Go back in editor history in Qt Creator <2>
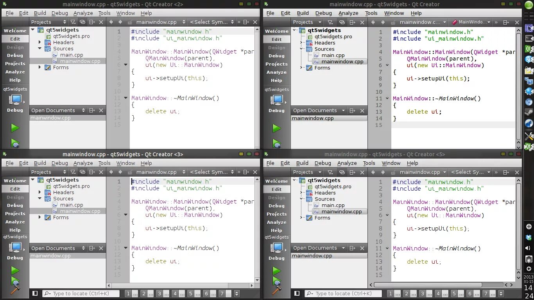 tap(111, 22)
